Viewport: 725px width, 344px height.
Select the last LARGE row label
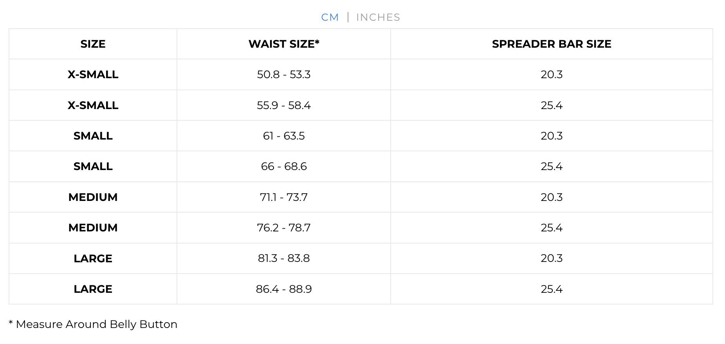93,289
